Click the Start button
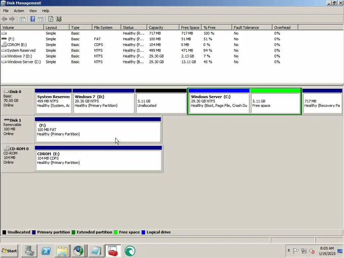This screenshot has height=258, width=344. 9,251
